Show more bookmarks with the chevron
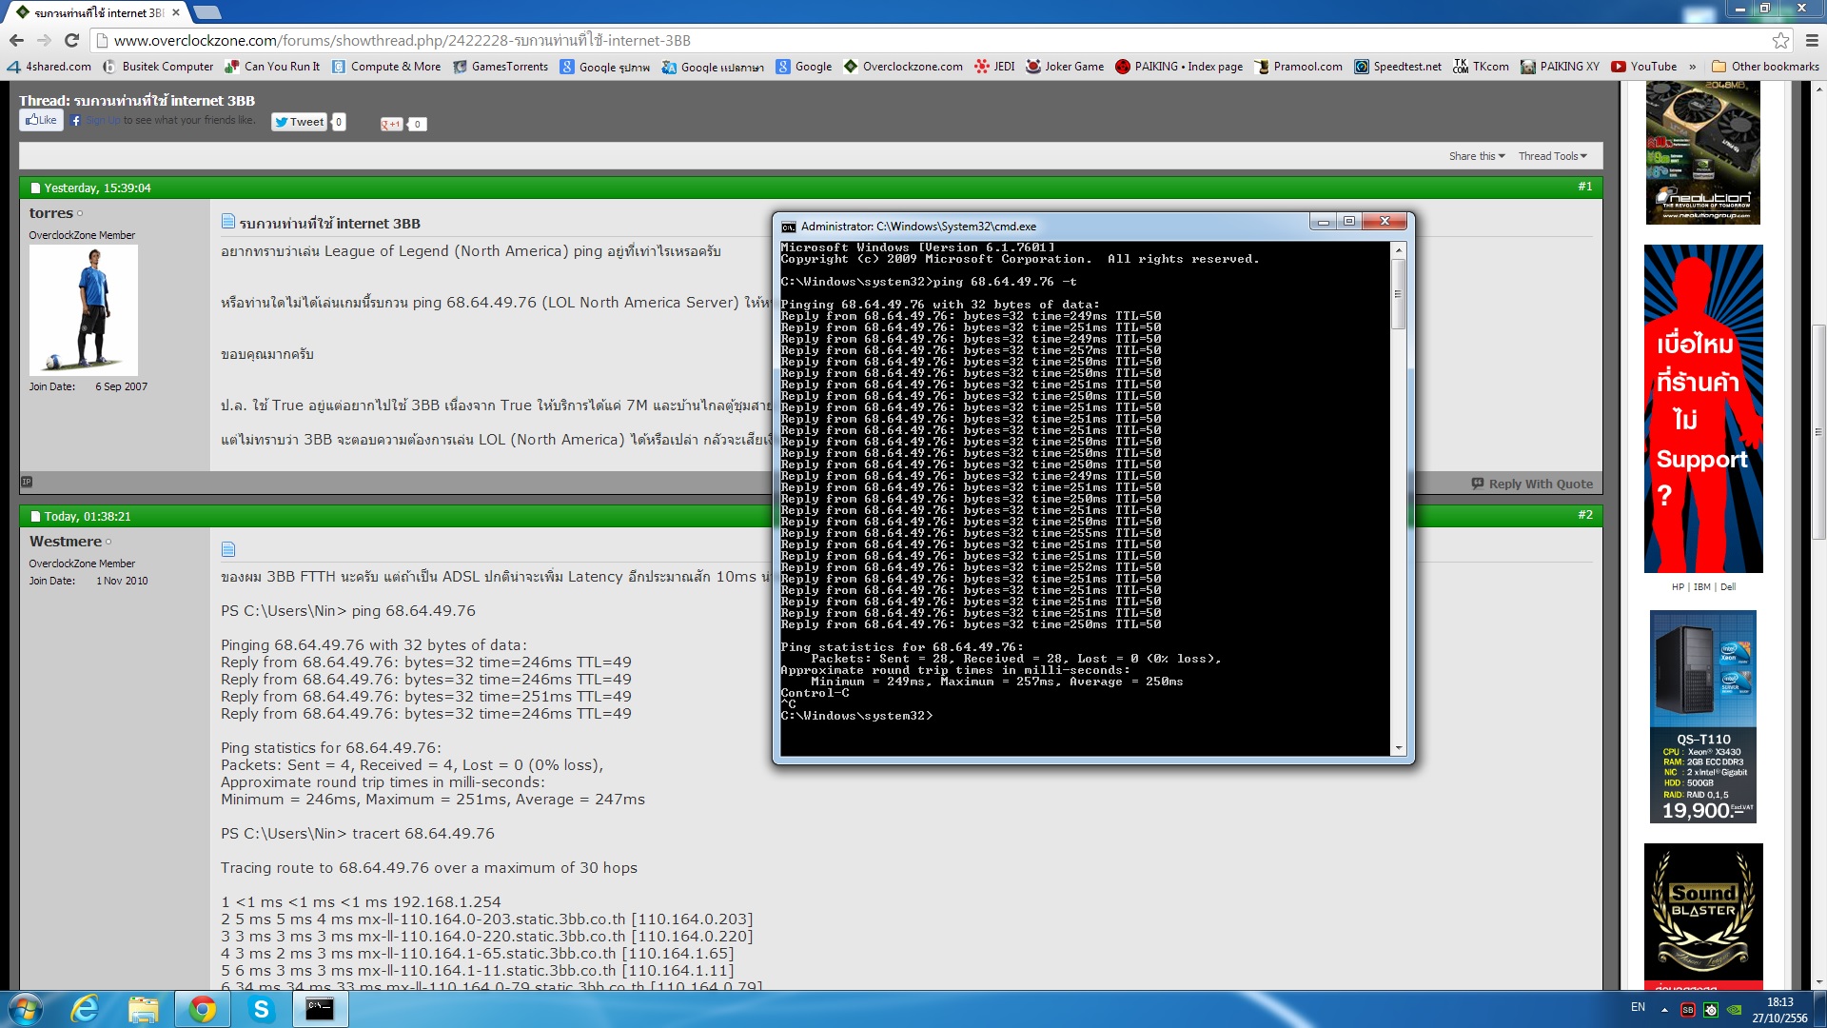 click(x=1692, y=67)
